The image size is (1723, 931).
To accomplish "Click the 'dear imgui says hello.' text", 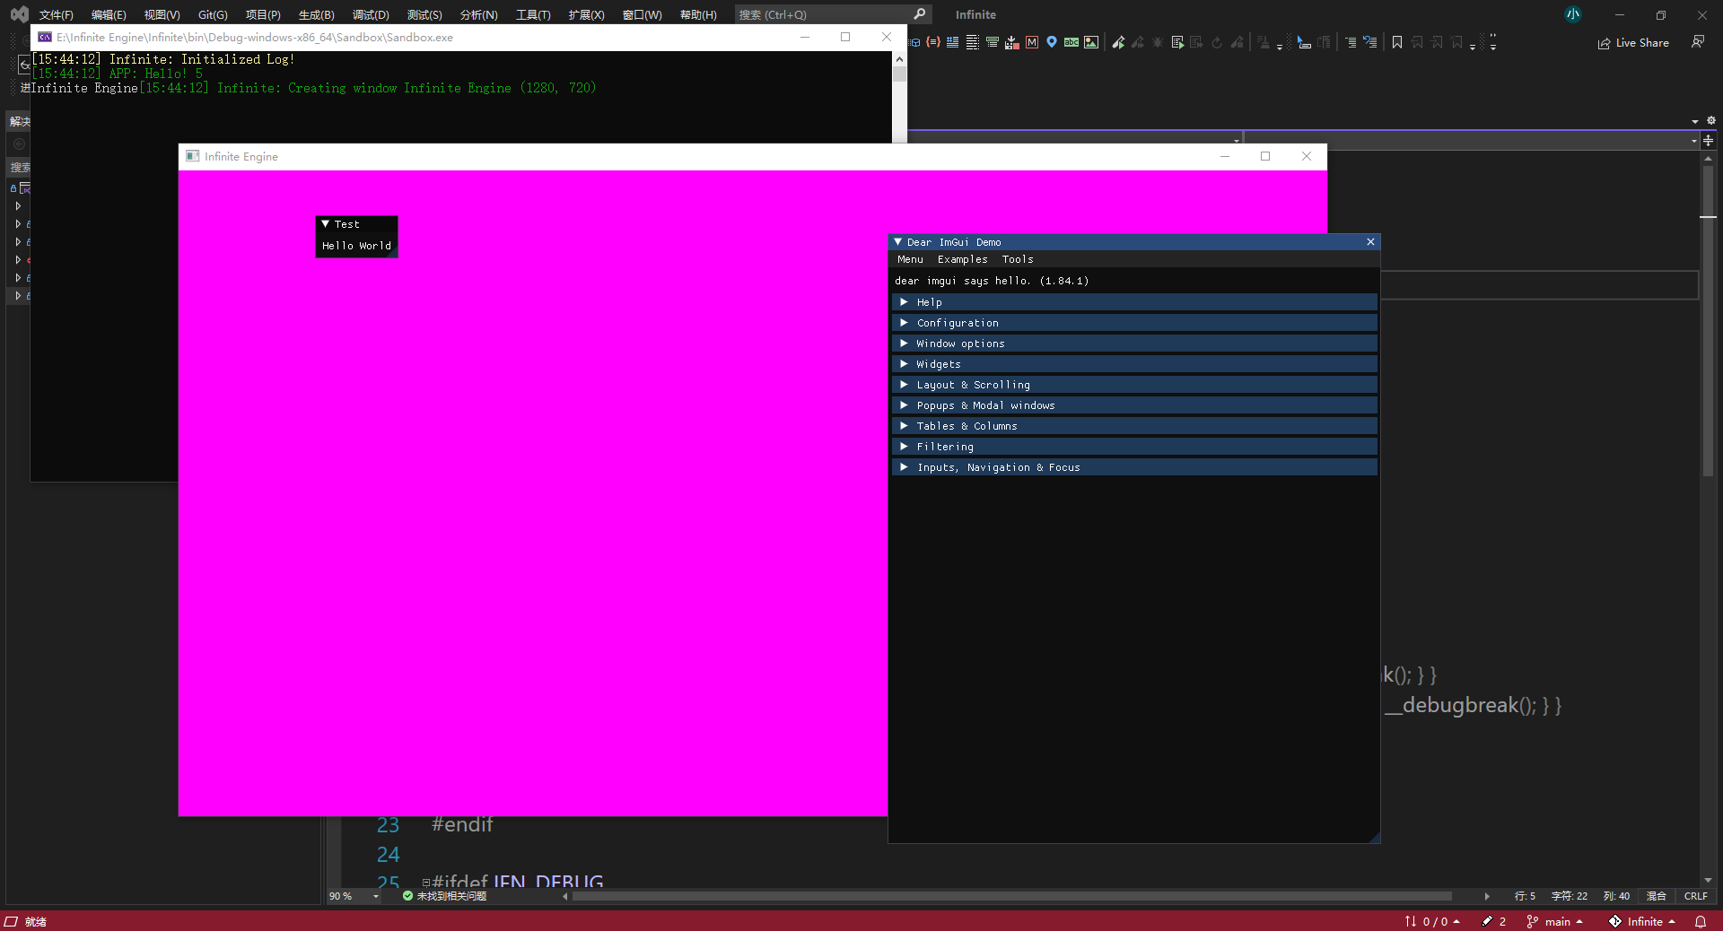I will click(x=962, y=281).
